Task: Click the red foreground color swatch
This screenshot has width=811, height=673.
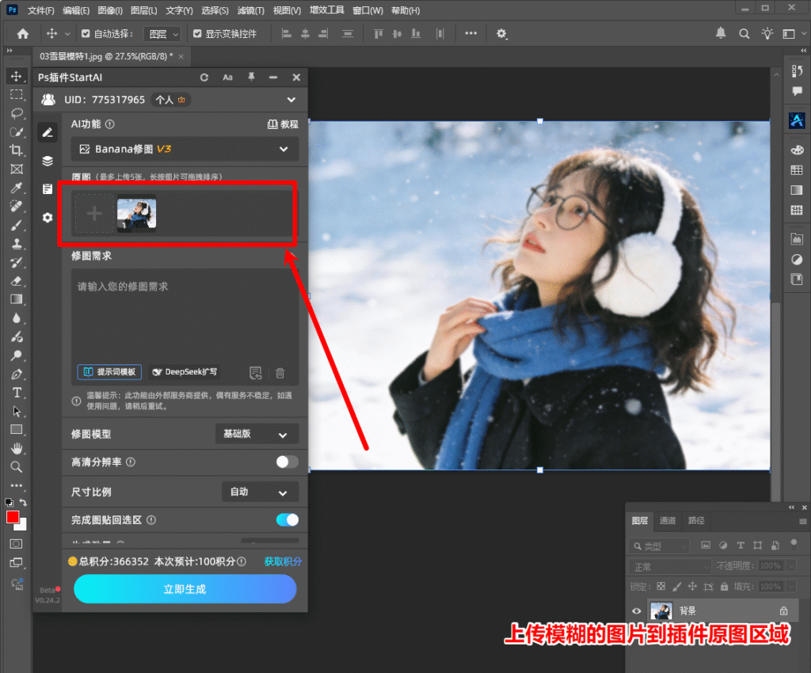Action: point(13,517)
